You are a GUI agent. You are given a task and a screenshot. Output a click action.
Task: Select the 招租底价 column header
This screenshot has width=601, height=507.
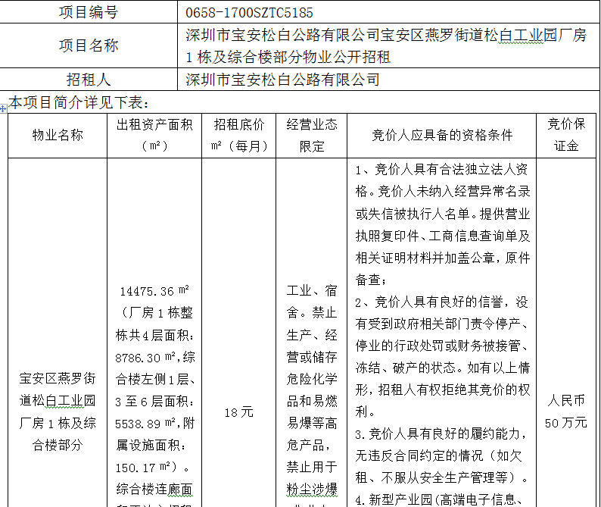[x=239, y=135]
